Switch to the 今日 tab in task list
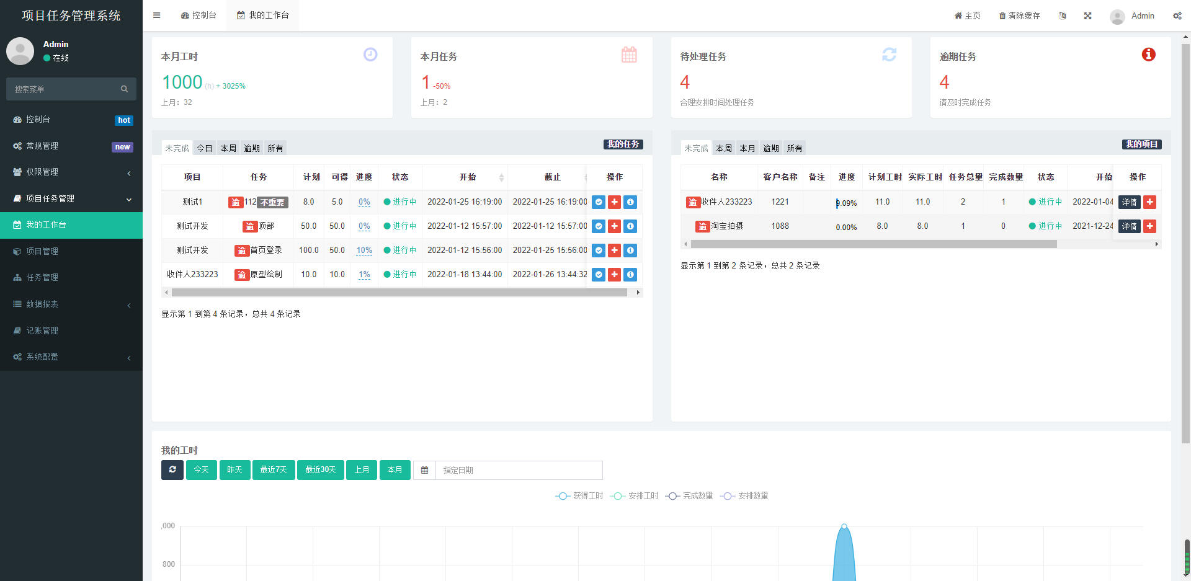The width and height of the screenshot is (1191, 581). tap(205, 148)
